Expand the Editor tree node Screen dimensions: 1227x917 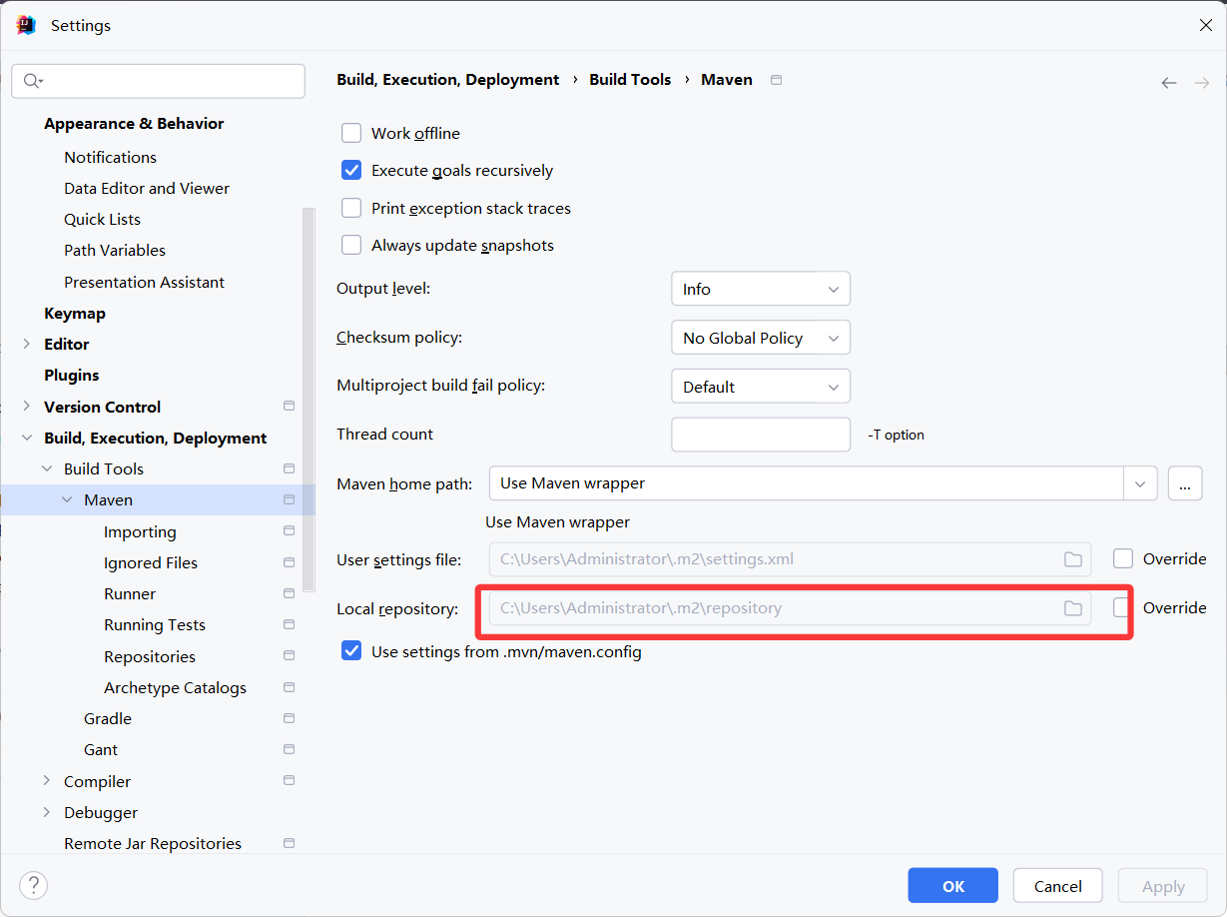pos(27,344)
